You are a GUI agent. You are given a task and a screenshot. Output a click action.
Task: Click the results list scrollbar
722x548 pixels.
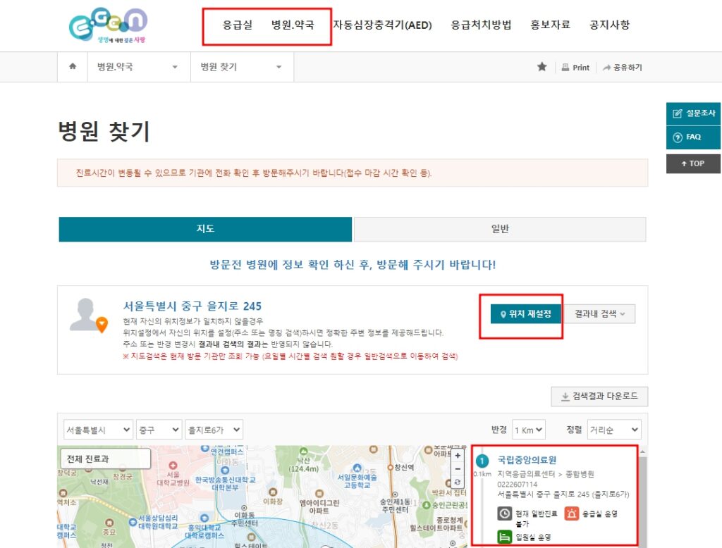pos(642,497)
